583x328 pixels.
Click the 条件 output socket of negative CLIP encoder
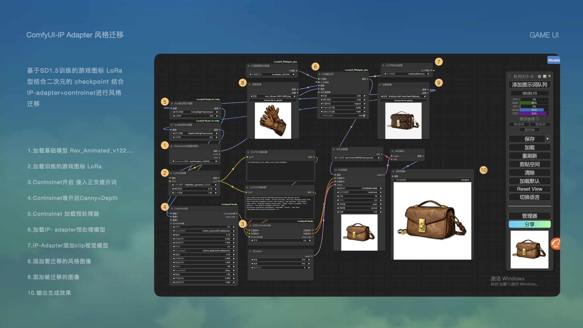313,192
